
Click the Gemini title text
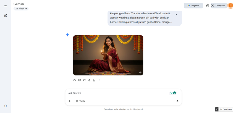coord(19,4)
